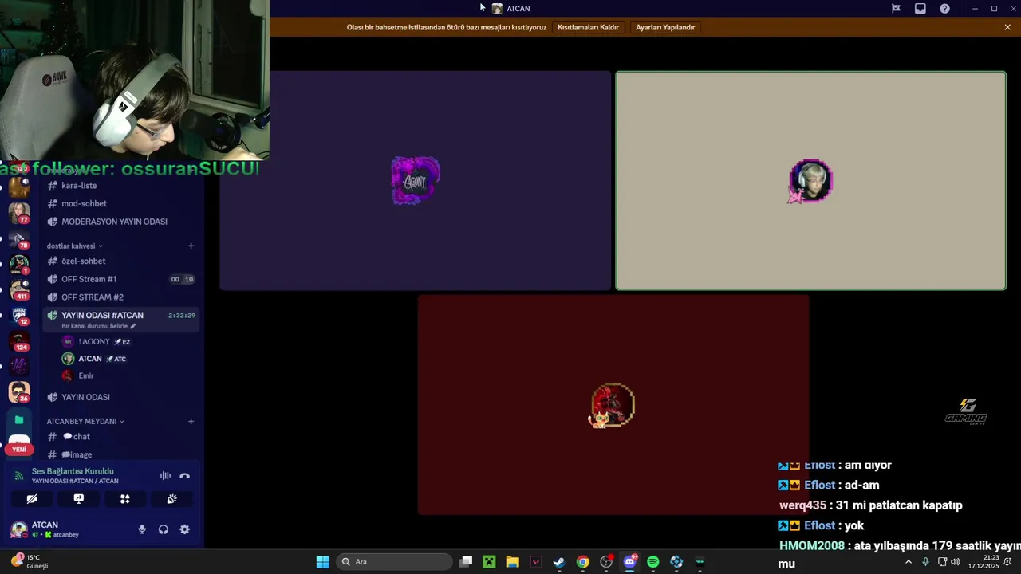This screenshot has height=574, width=1021.
Task: Open Discord user settings gear
Action: (185, 529)
